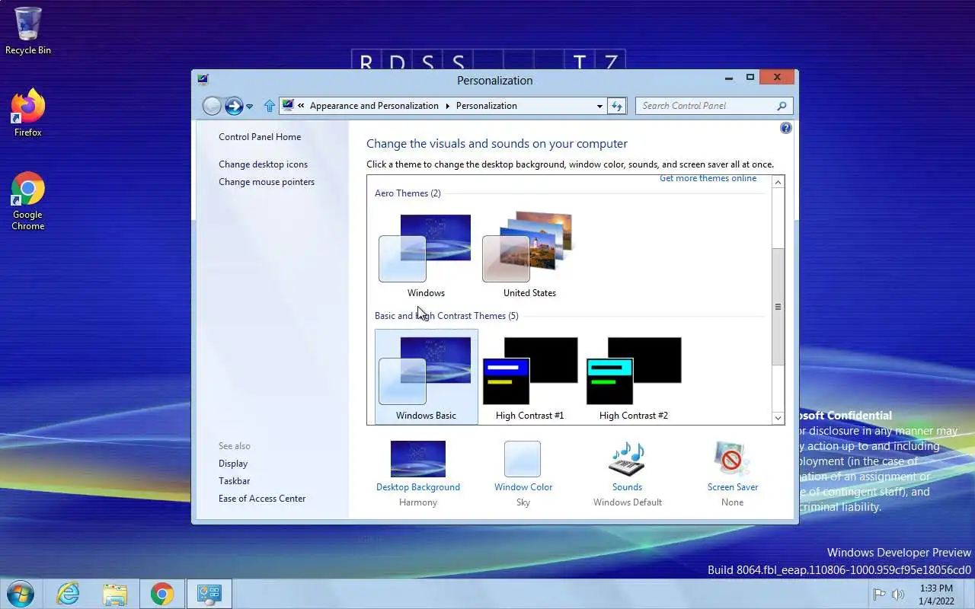Image resolution: width=975 pixels, height=609 pixels.
Task: Click the Personalization breadcrumb
Action: coord(486,106)
